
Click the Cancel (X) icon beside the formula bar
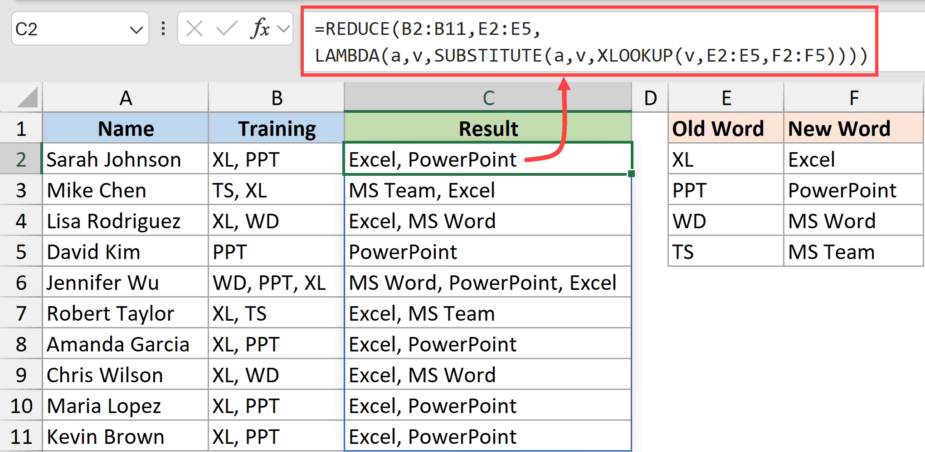point(194,29)
